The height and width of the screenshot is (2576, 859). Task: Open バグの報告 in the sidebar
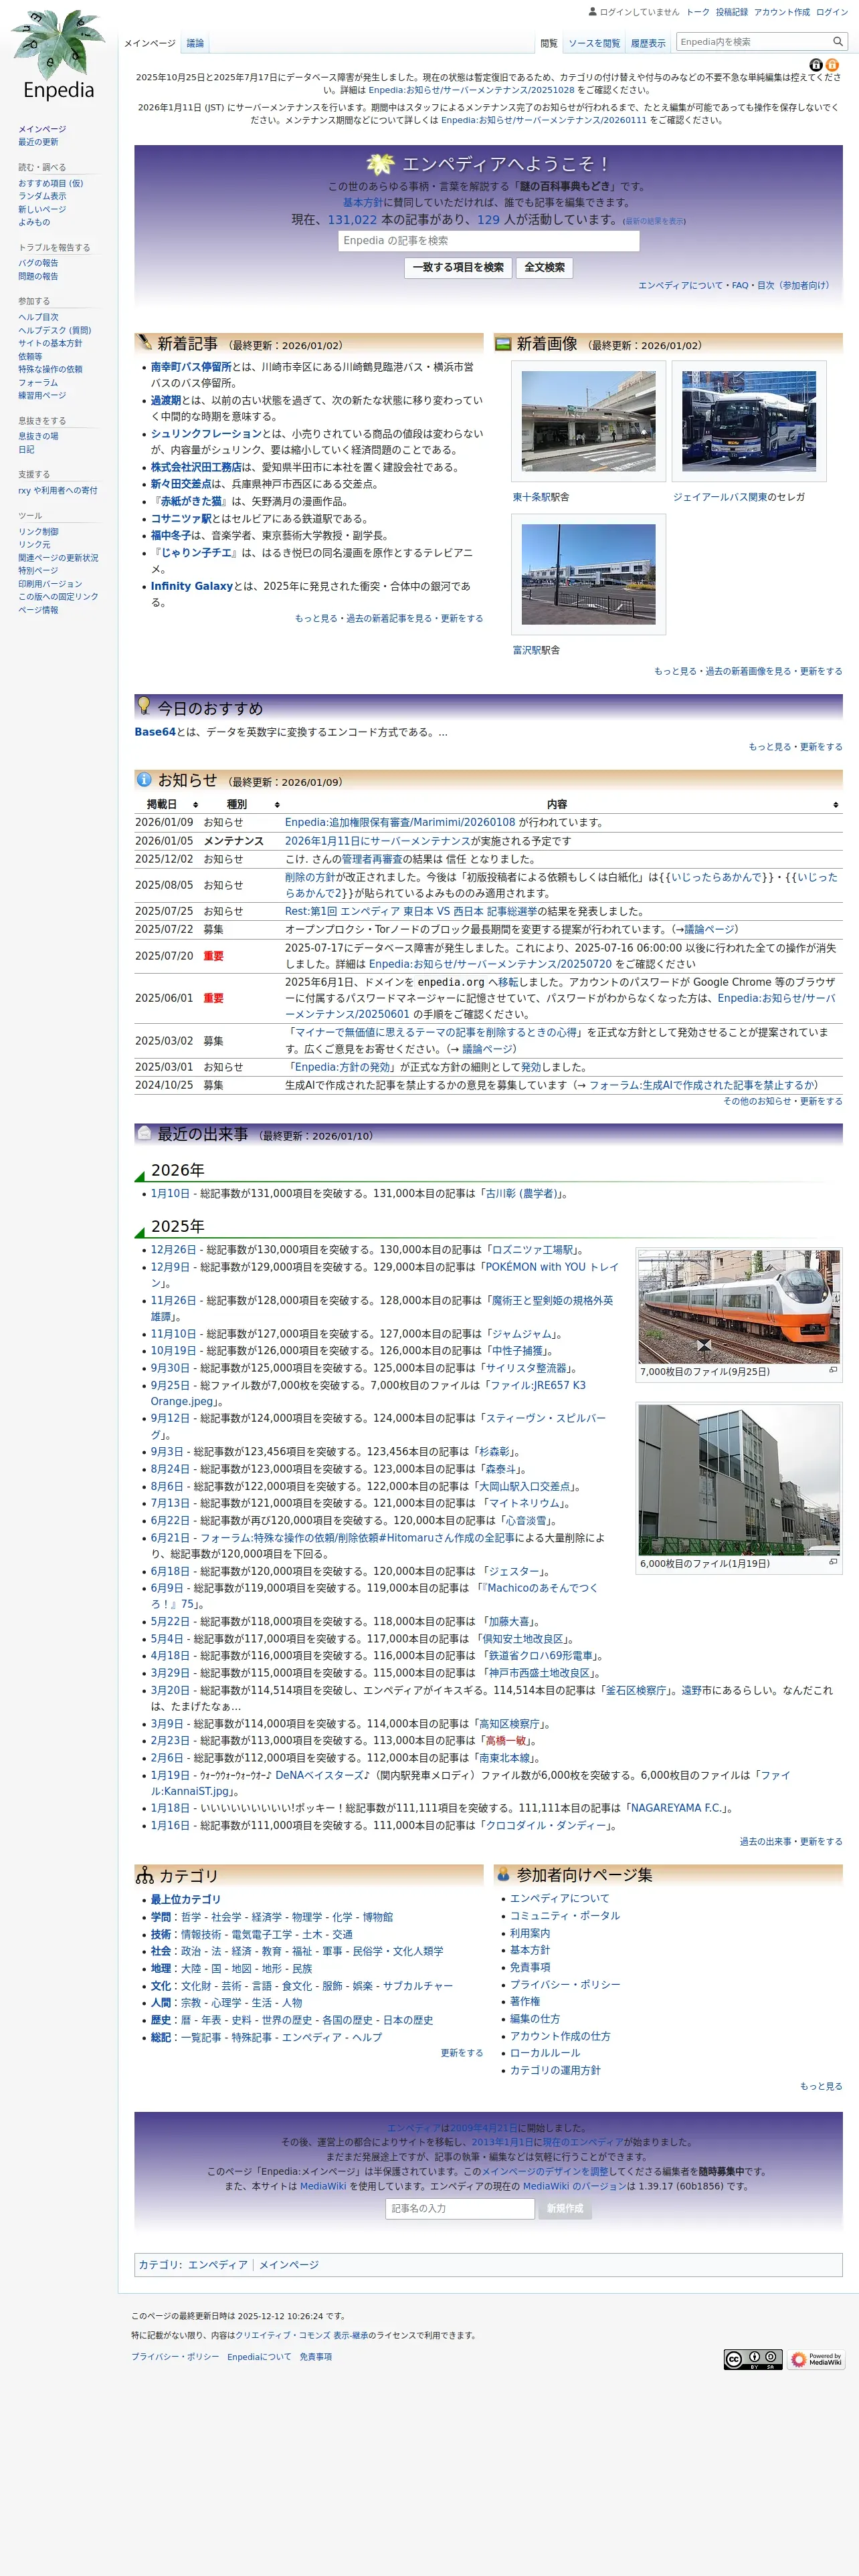pyautogui.click(x=38, y=263)
